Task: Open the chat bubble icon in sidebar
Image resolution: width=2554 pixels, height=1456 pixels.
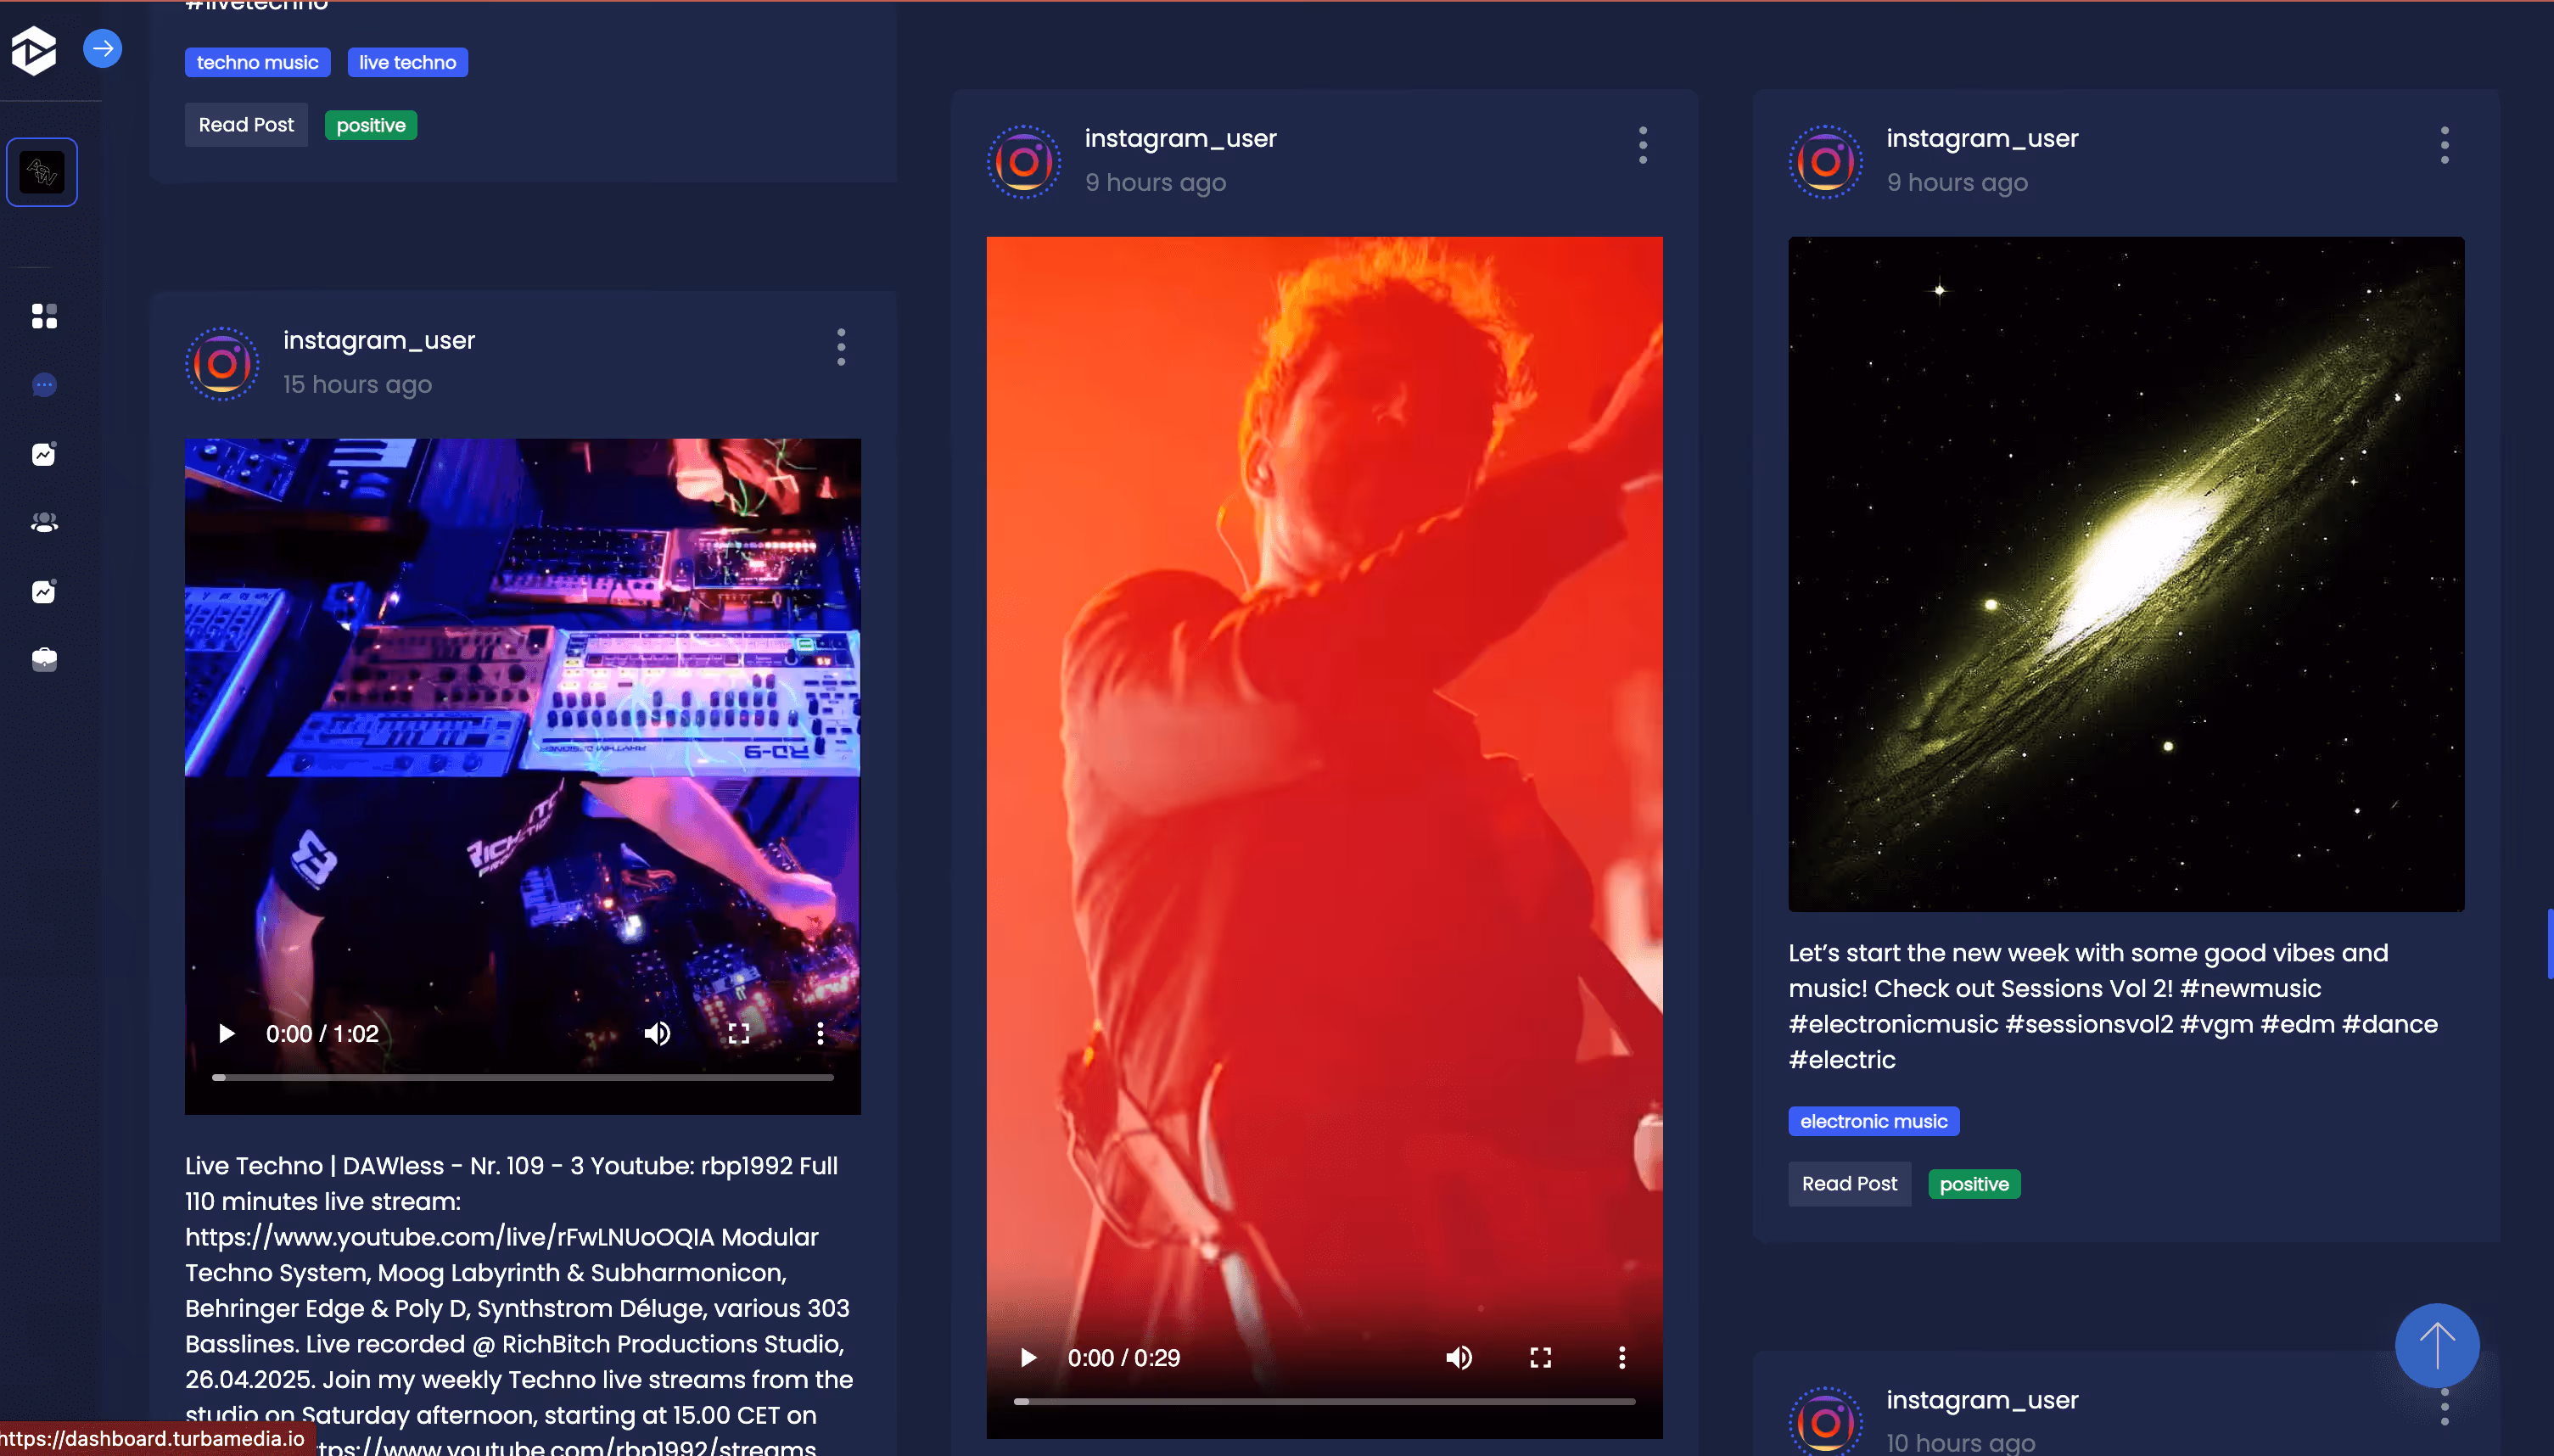Action: coord(44,385)
